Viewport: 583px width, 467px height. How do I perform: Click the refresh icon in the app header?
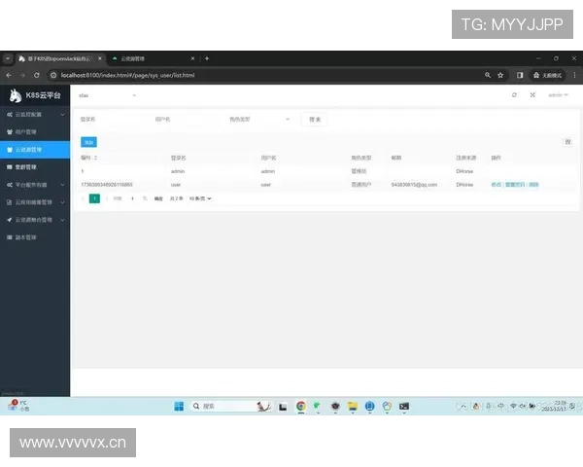(x=514, y=95)
